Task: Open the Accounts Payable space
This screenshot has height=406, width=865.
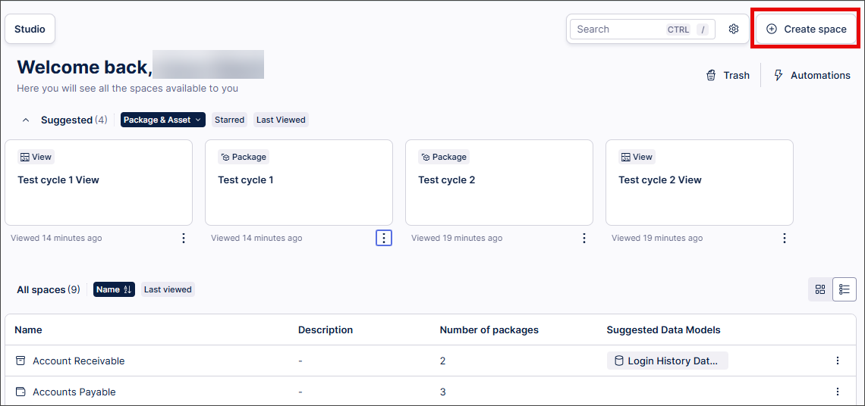Action: 74,392
